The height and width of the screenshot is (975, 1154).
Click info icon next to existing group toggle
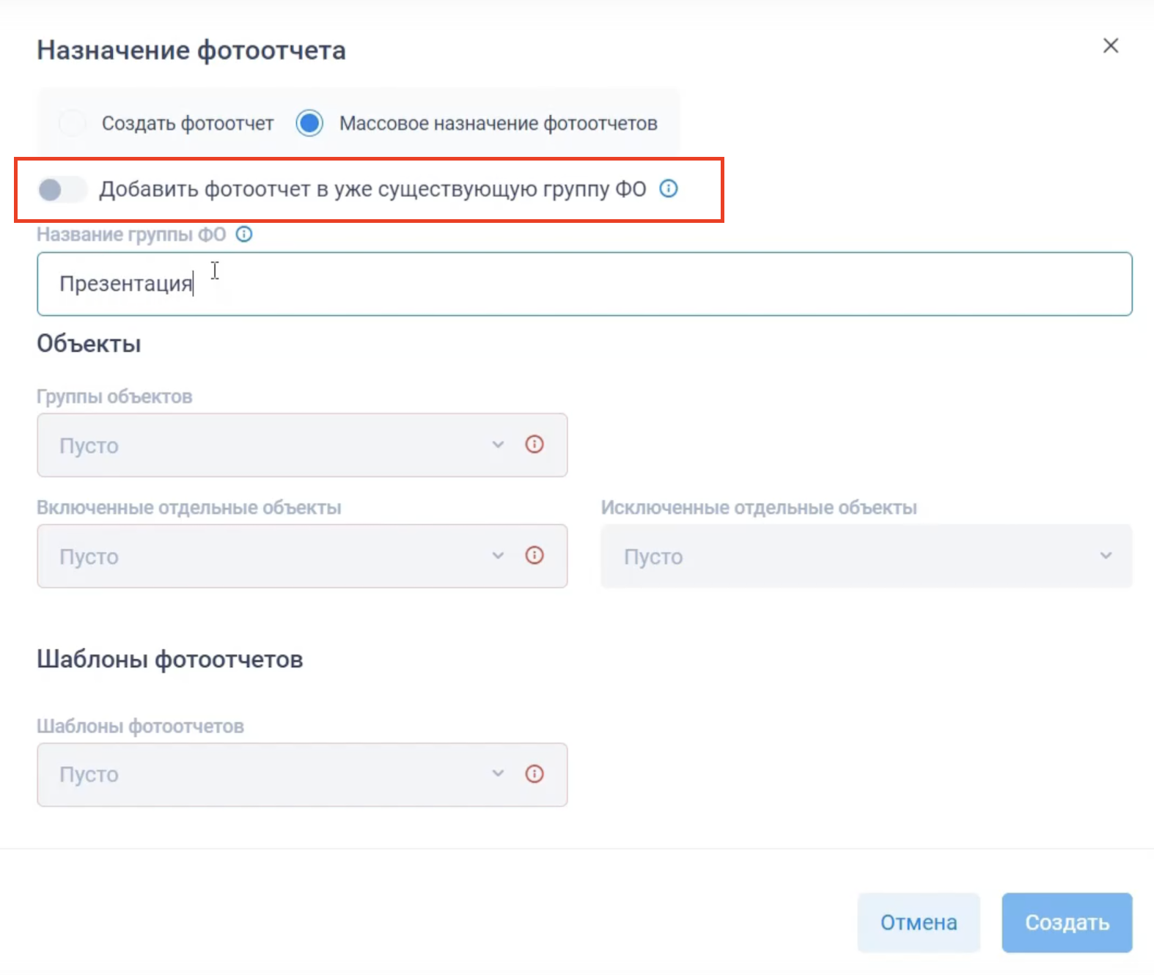[669, 189]
